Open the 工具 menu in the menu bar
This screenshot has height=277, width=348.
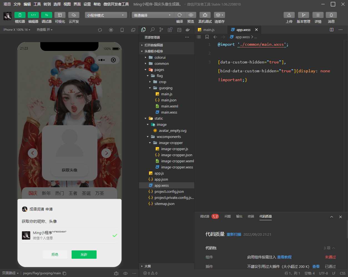[x=37, y=4]
